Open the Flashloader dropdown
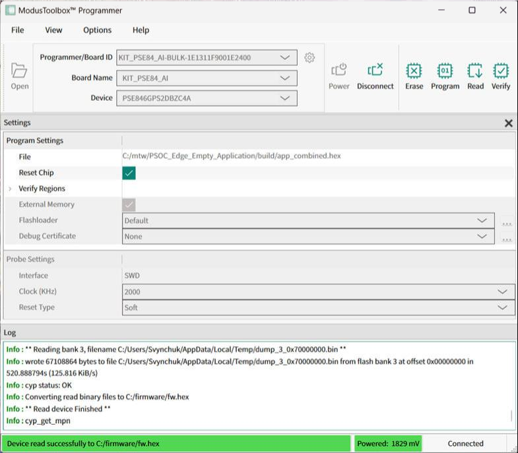This screenshot has height=453, width=518. click(x=308, y=220)
